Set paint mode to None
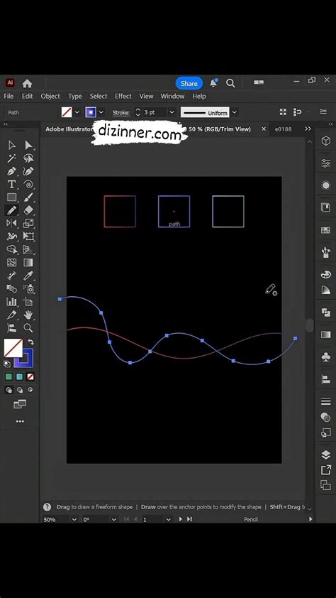This screenshot has height=598, width=336. tap(30, 377)
